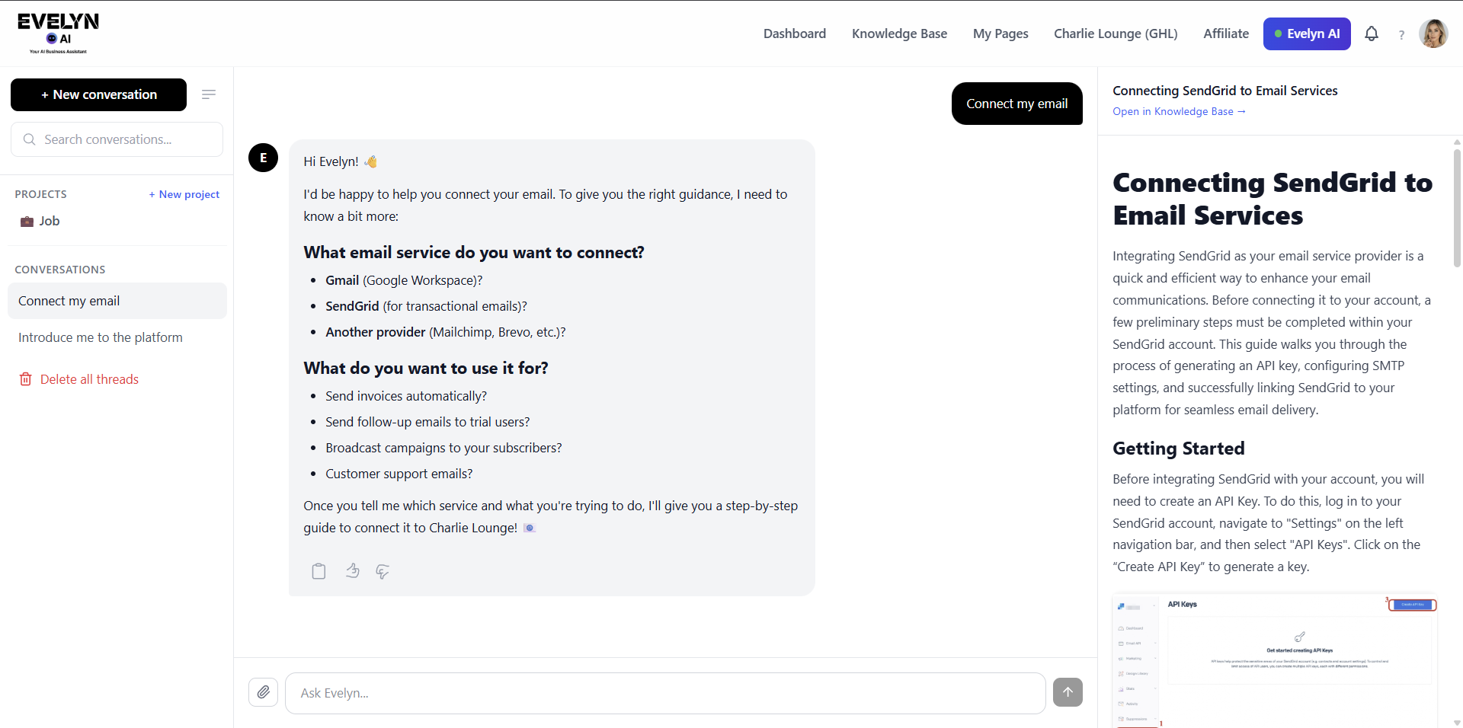Click the search magnifier icon
Screen dimensions: 1463x728
click(x=30, y=139)
